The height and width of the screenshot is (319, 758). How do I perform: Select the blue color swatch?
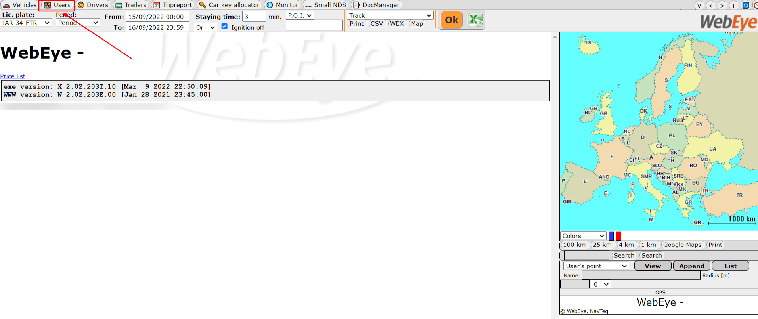pyautogui.click(x=611, y=236)
